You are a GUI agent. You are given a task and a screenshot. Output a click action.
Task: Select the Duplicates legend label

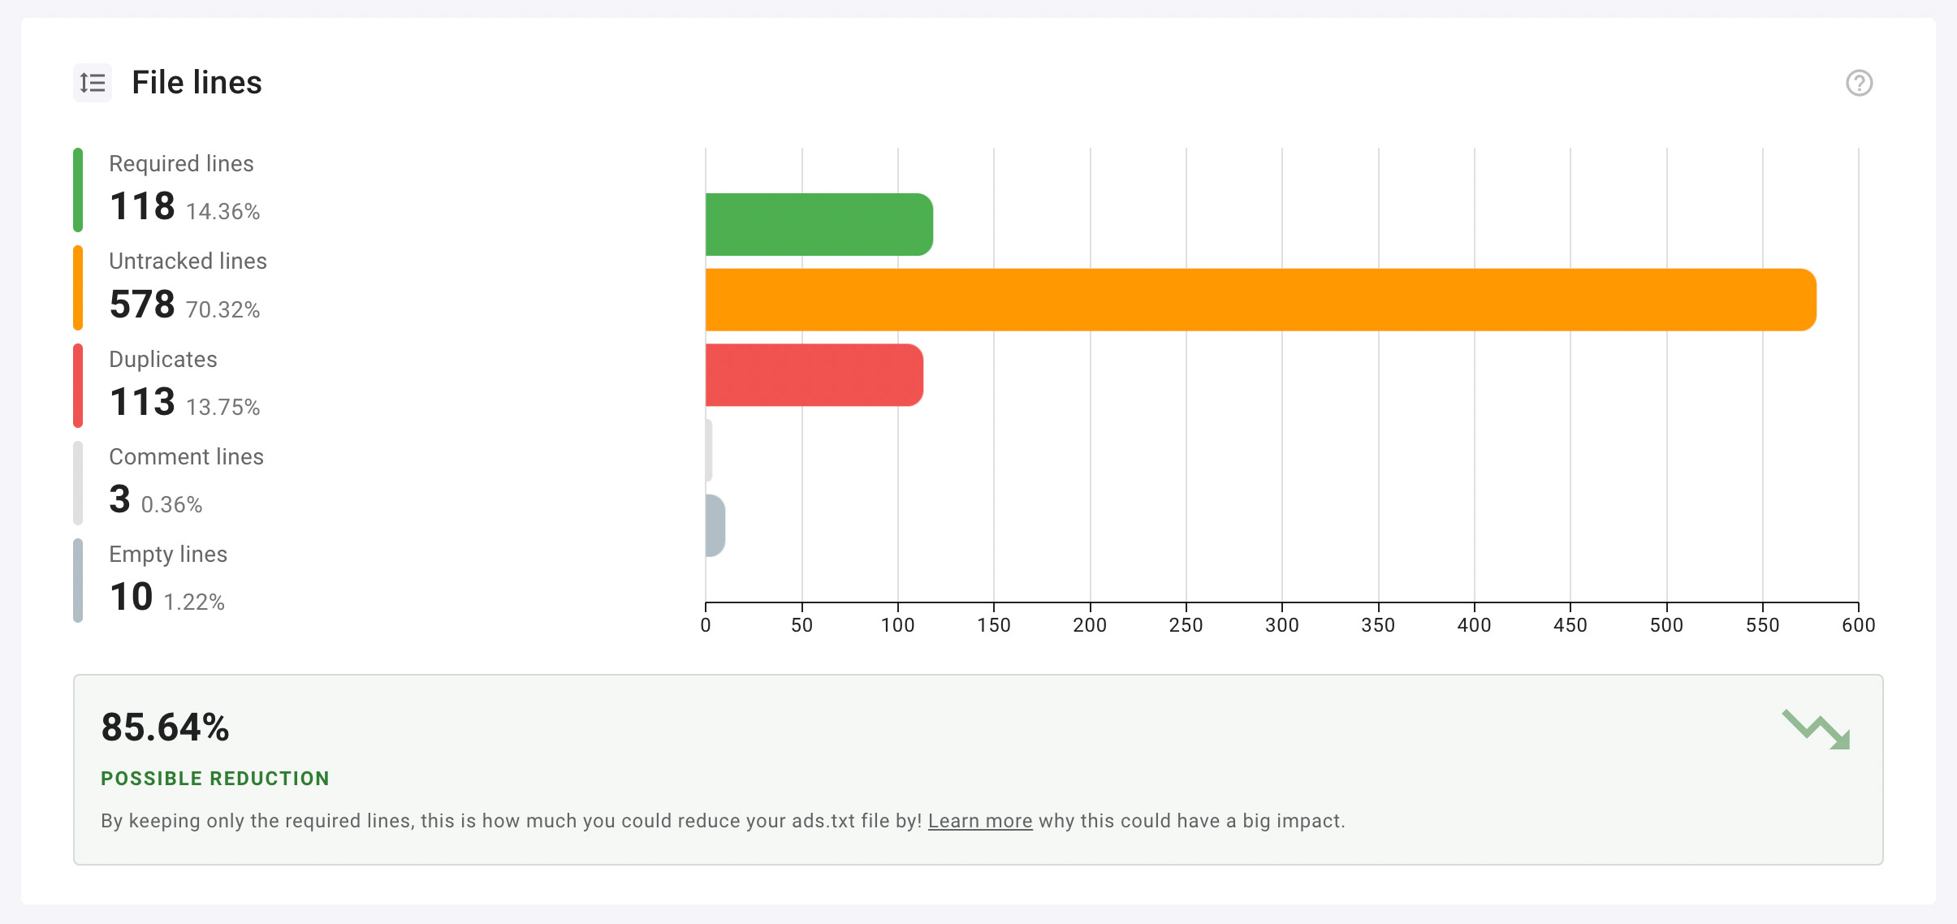(x=163, y=359)
